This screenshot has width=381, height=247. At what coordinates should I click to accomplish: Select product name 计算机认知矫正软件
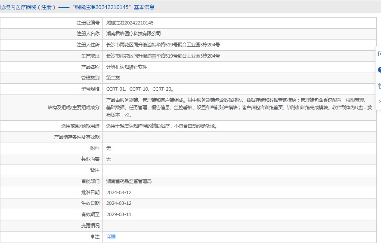click(127, 67)
